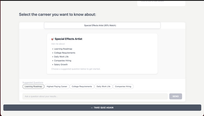
Task: Click the Suggested Questions label
Action: (33, 83)
